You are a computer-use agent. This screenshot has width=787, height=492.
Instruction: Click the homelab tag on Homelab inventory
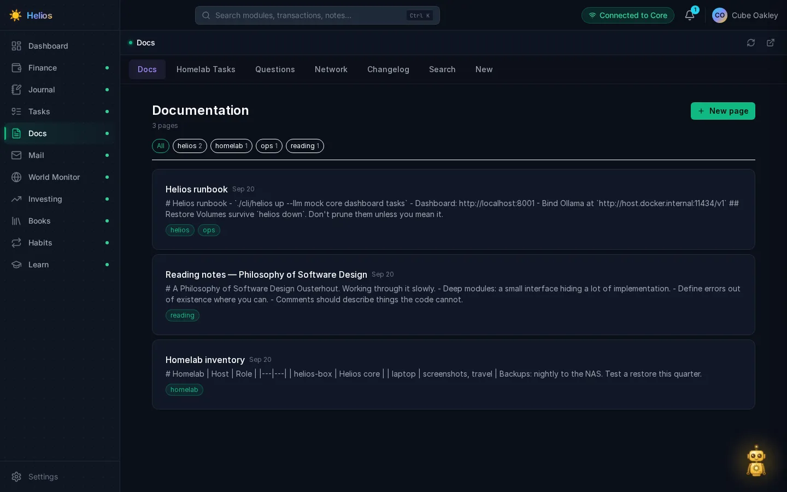184,390
